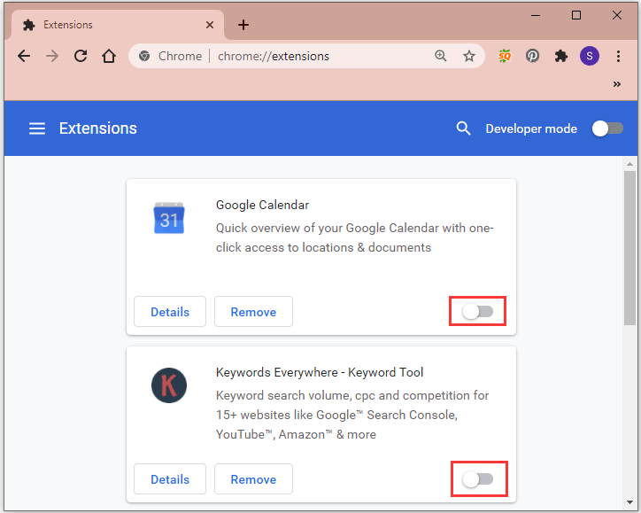Click the forward navigation arrow

pyautogui.click(x=52, y=56)
